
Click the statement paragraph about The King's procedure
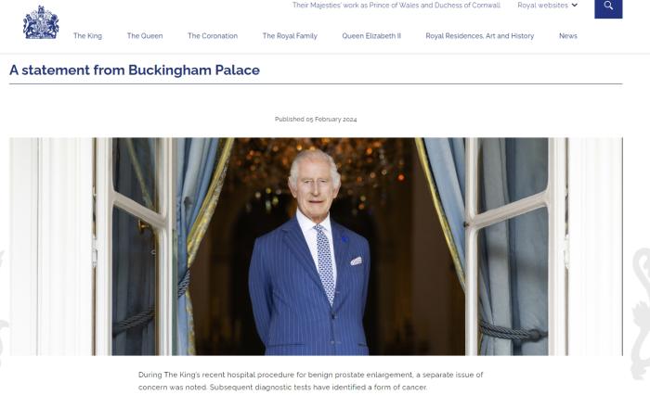[x=310, y=381]
